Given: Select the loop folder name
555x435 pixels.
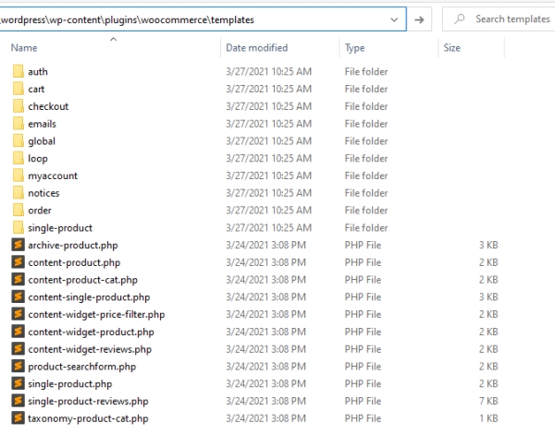Looking at the screenshot, I should tap(38, 158).
